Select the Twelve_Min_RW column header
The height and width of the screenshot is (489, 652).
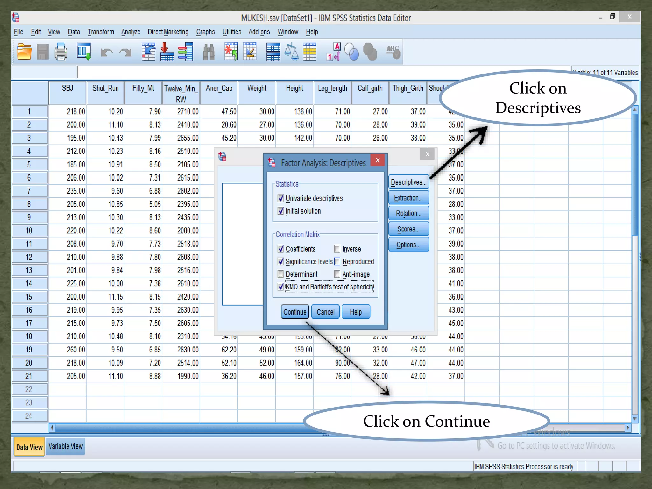click(181, 93)
